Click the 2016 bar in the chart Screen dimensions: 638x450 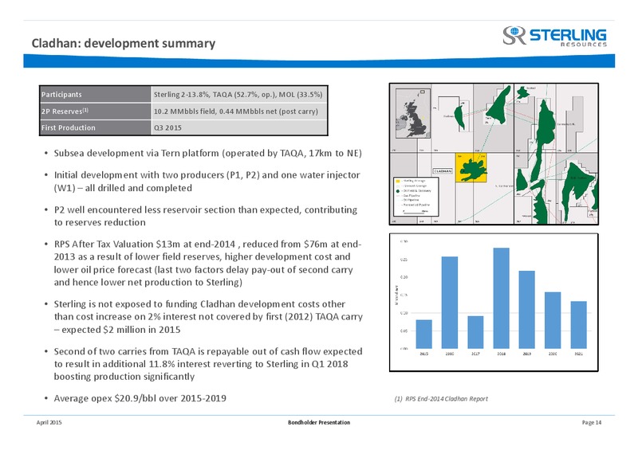click(450, 303)
